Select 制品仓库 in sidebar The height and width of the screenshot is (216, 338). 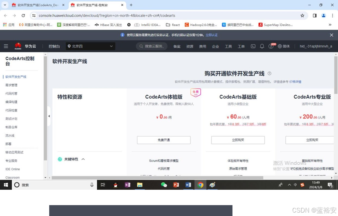11,127
